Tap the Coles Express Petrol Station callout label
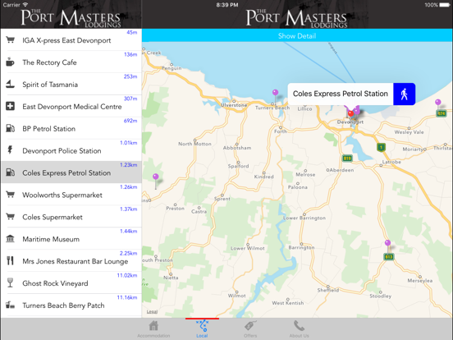Viewport: 453px width, 340px height. (341, 94)
